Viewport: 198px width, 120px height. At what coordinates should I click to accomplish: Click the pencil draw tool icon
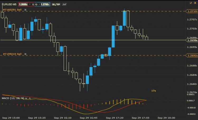point(191,3)
